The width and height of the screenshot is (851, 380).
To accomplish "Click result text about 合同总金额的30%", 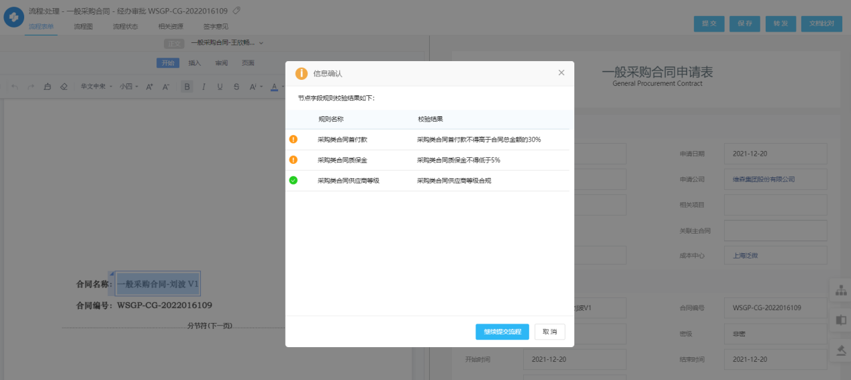I will (479, 140).
